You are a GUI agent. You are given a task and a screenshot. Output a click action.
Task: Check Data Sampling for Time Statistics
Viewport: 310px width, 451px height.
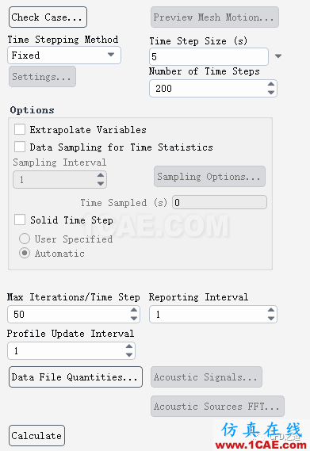click(x=20, y=147)
